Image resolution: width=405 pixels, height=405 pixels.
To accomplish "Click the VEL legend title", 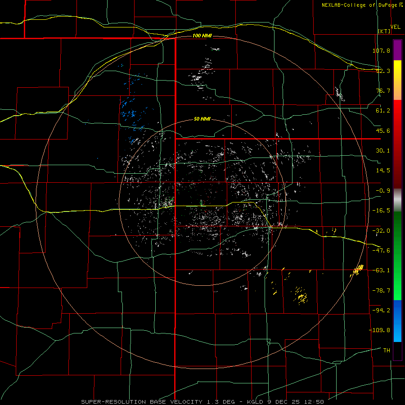I will (x=396, y=27).
